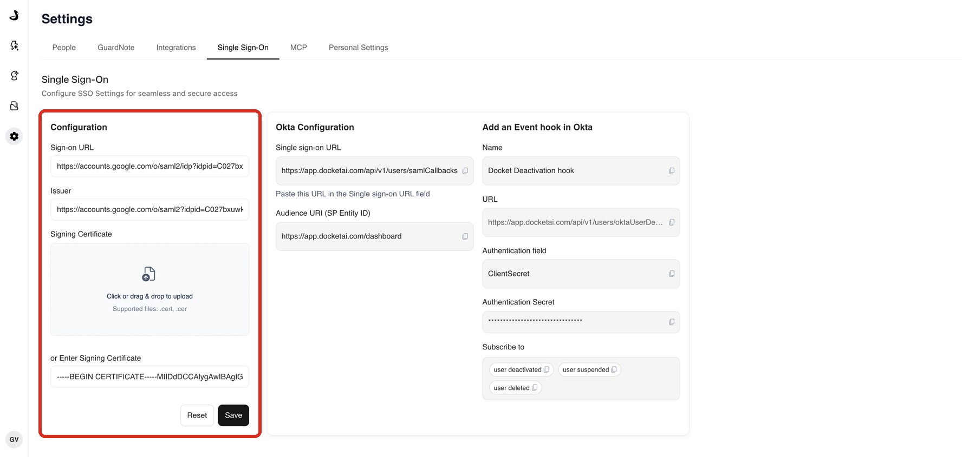Click the Reset button

pyautogui.click(x=197, y=415)
